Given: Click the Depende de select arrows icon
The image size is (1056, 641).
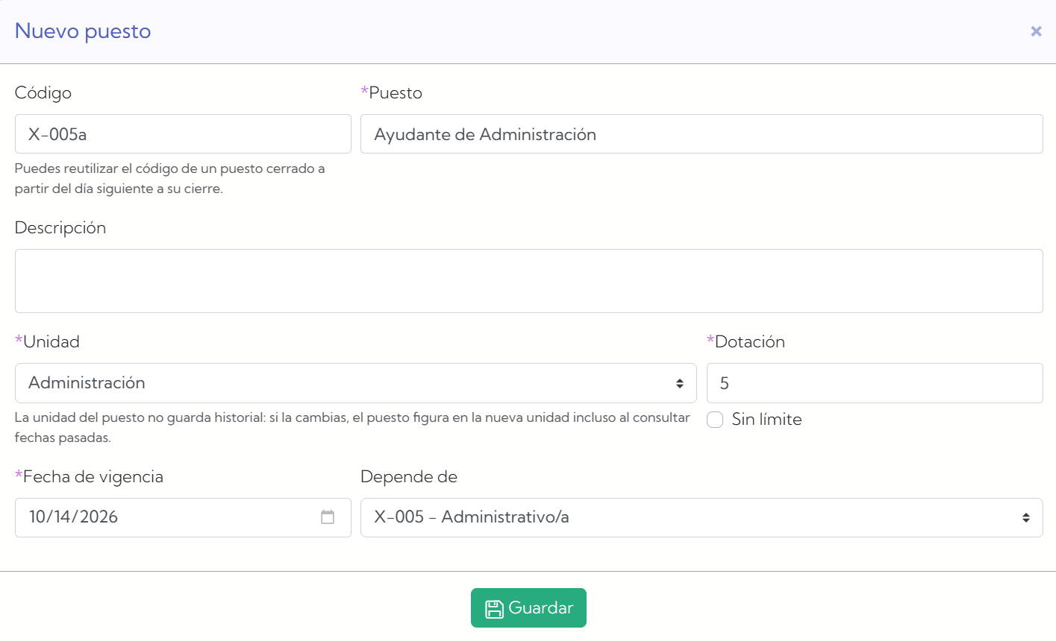Looking at the screenshot, I should coord(1026,518).
